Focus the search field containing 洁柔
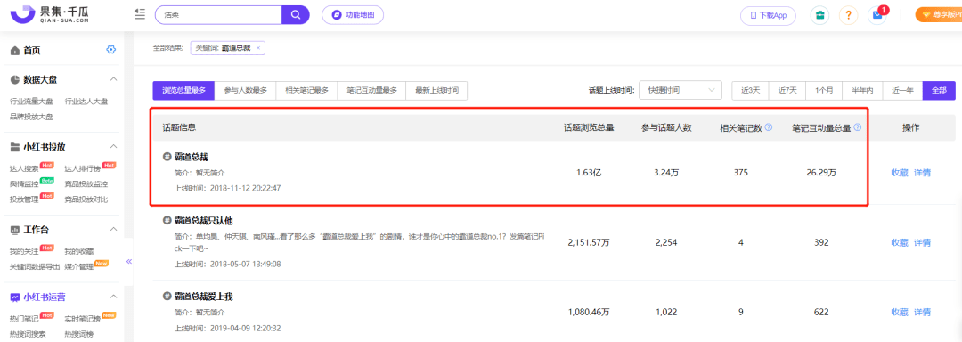962x342 pixels. click(x=218, y=15)
